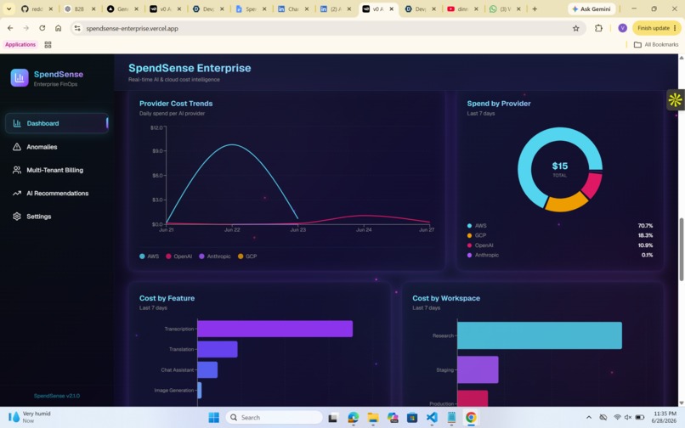This screenshot has width=685, height=428.
Task: Click the AI Recommendations trend arrow icon
Action: tap(17, 193)
